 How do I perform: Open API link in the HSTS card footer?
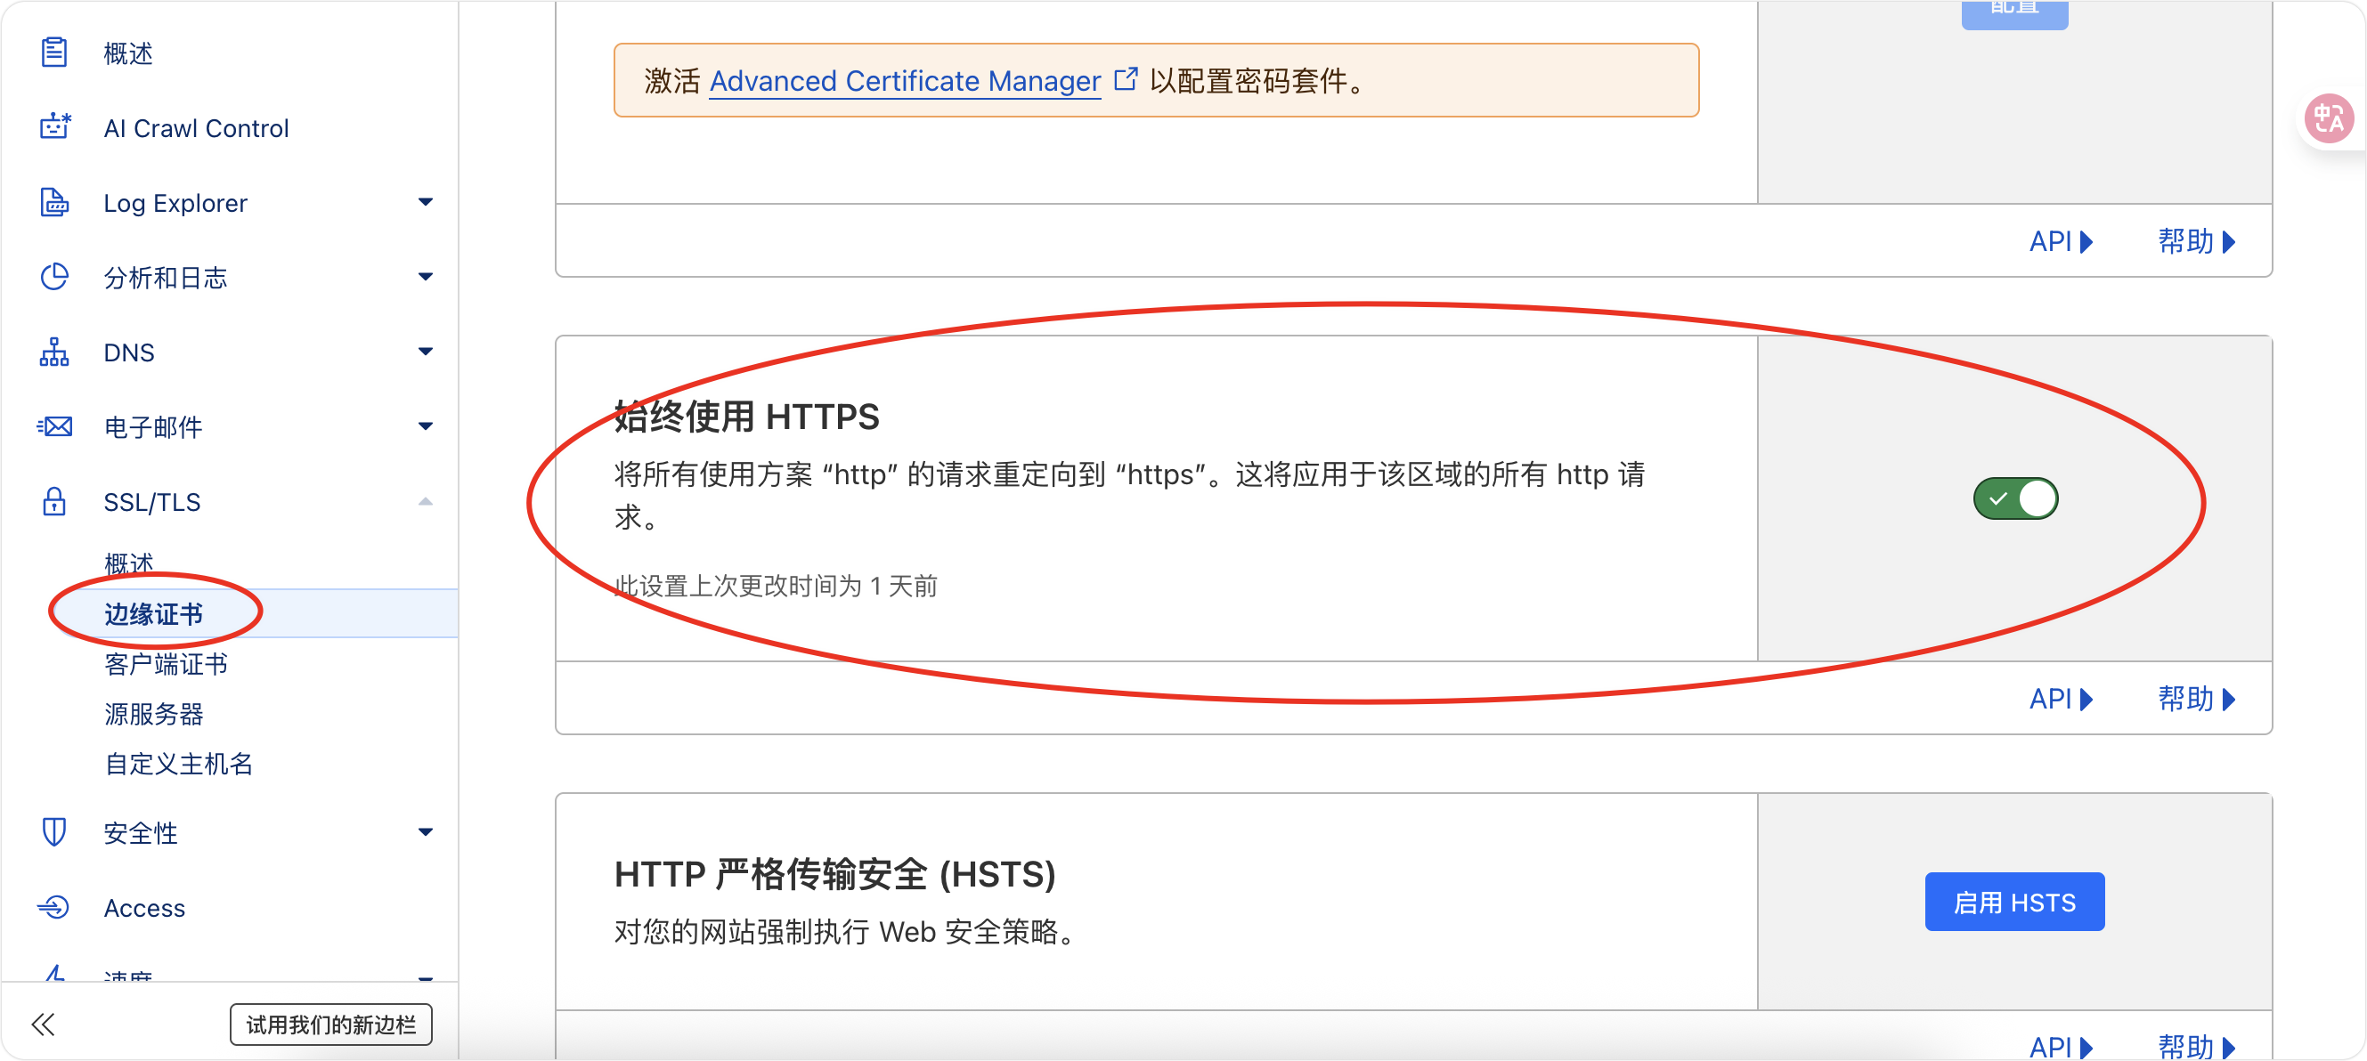point(2060,1046)
